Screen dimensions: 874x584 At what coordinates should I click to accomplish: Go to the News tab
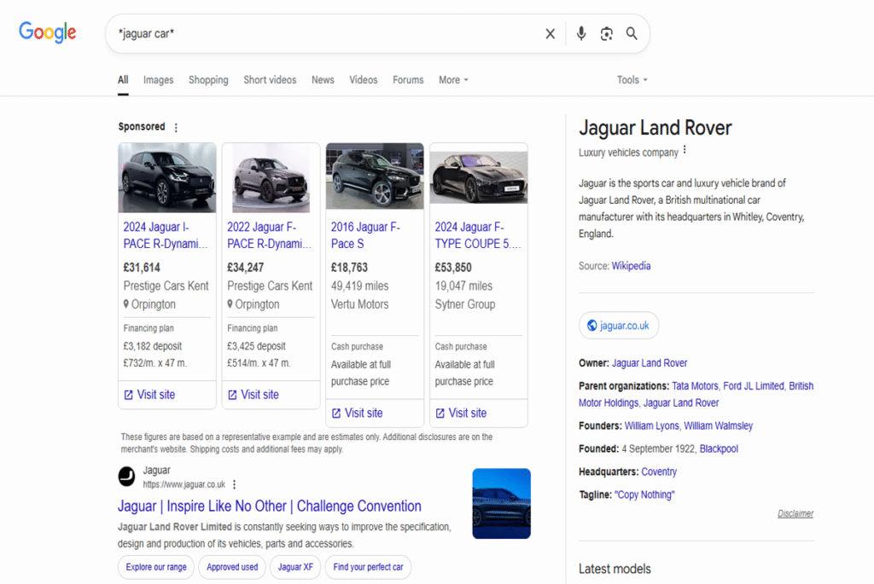click(x=323, y=79)
